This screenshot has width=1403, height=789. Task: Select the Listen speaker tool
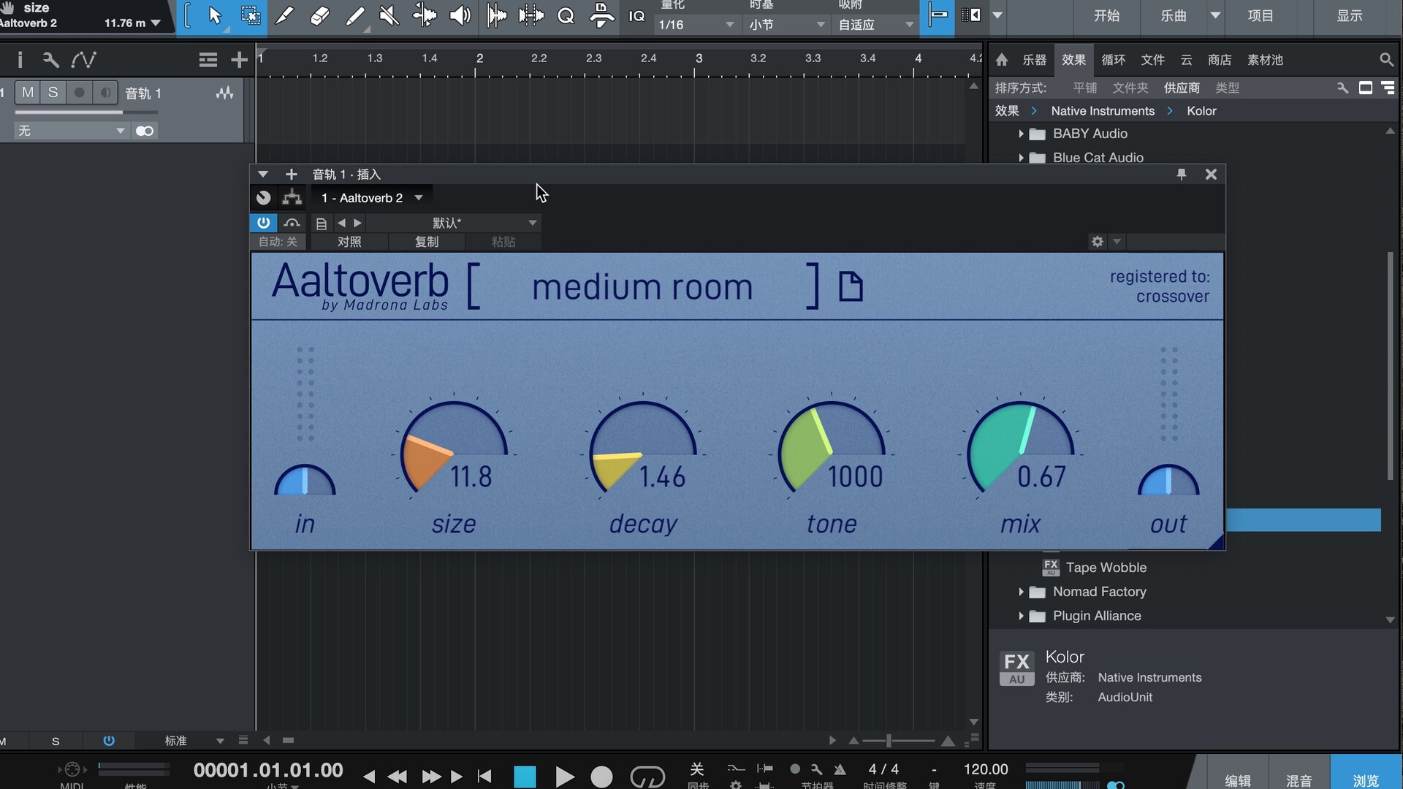460,16
